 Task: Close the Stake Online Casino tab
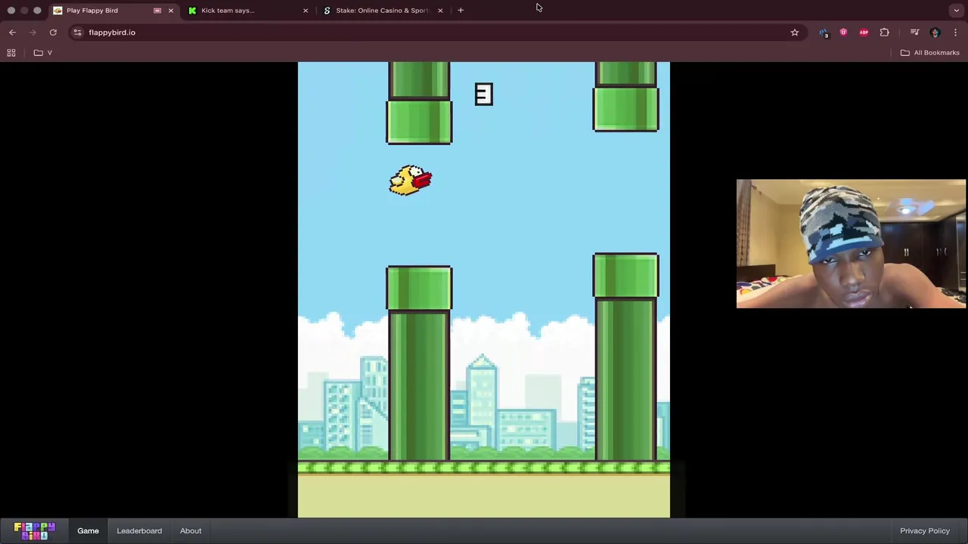coord(440,11)
